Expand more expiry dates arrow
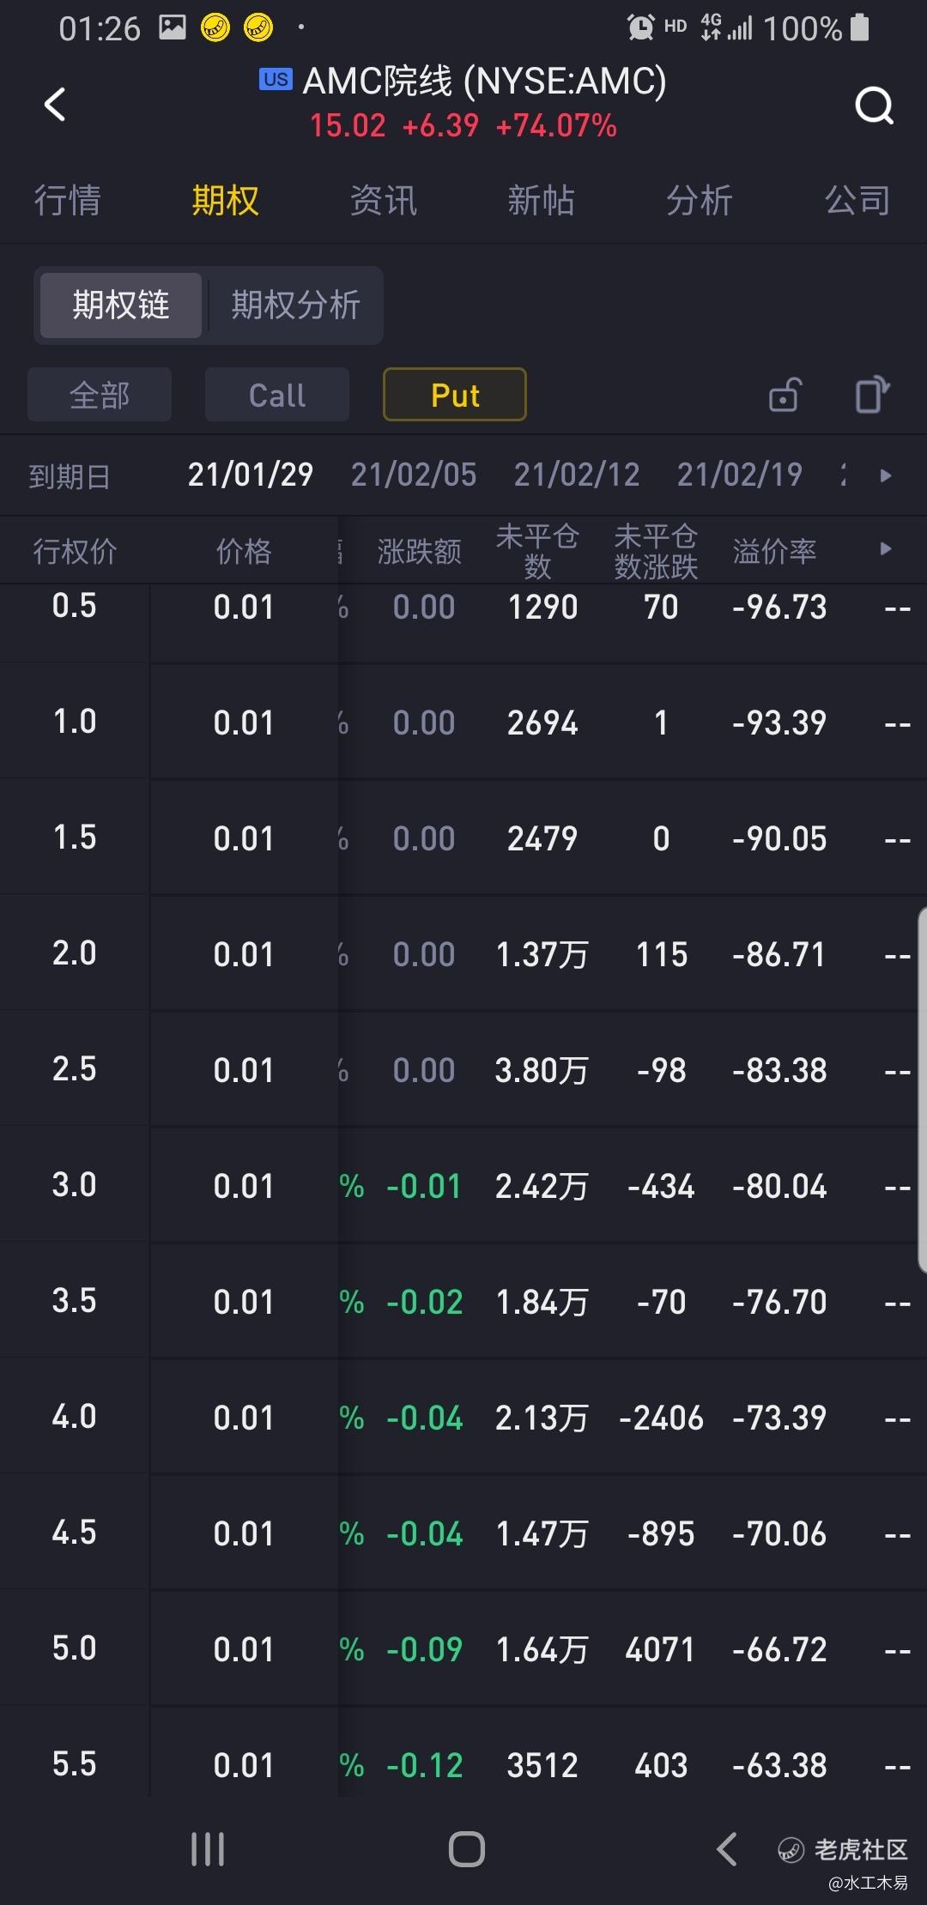 (x=886, y=475)
